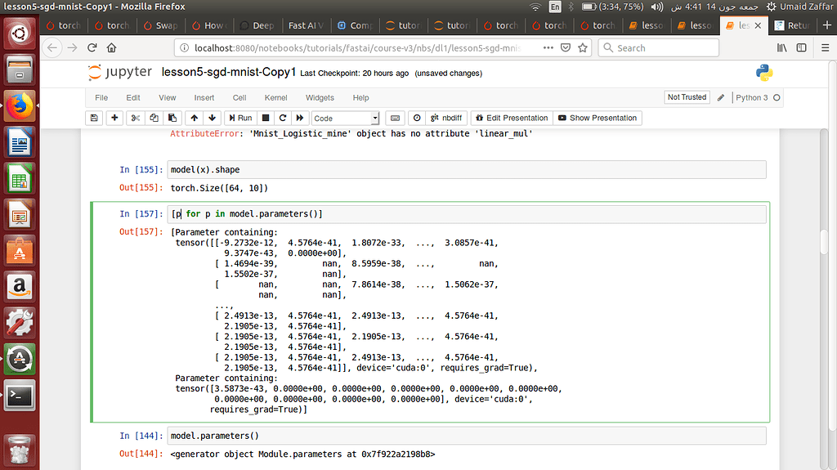Open the Kernel menu
This screenshot has height=470, width=837.
click(275, 97)
